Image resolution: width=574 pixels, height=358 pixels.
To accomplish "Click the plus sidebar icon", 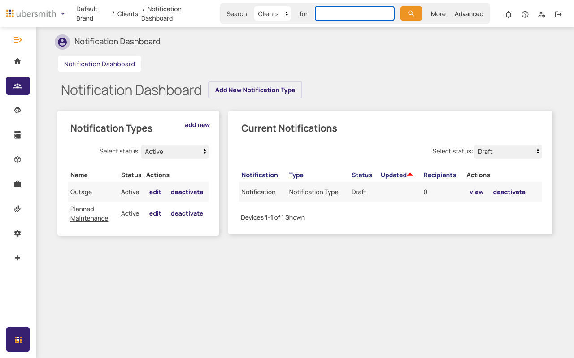I will [17, 258].
